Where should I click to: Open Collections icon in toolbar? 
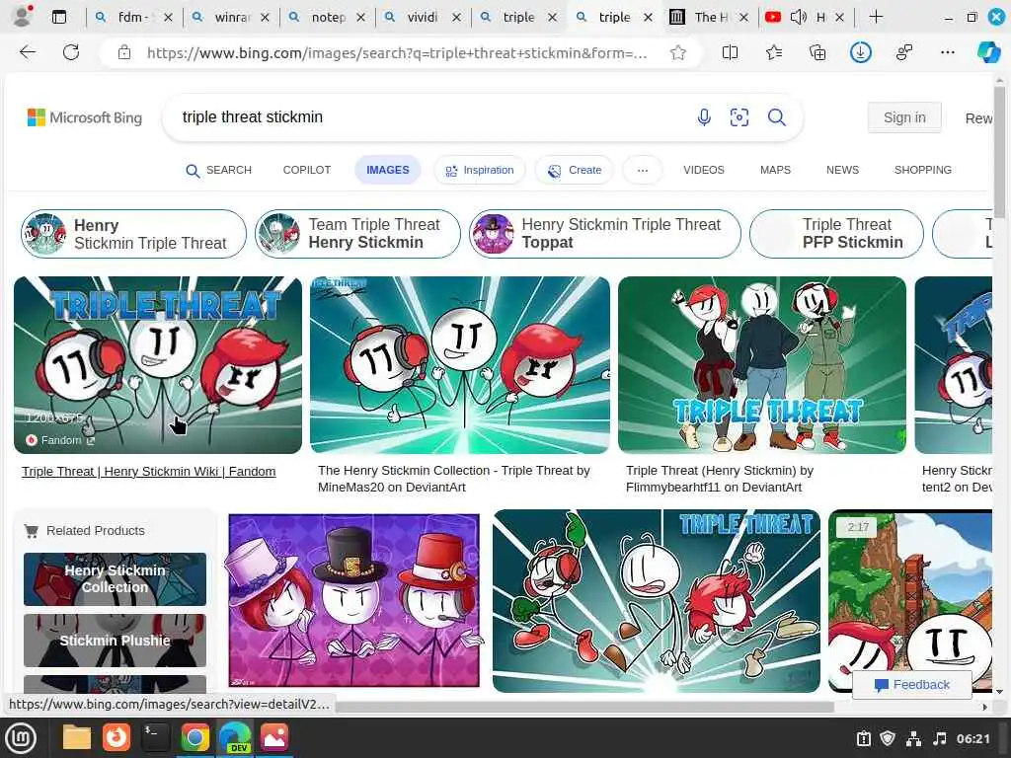817,52
